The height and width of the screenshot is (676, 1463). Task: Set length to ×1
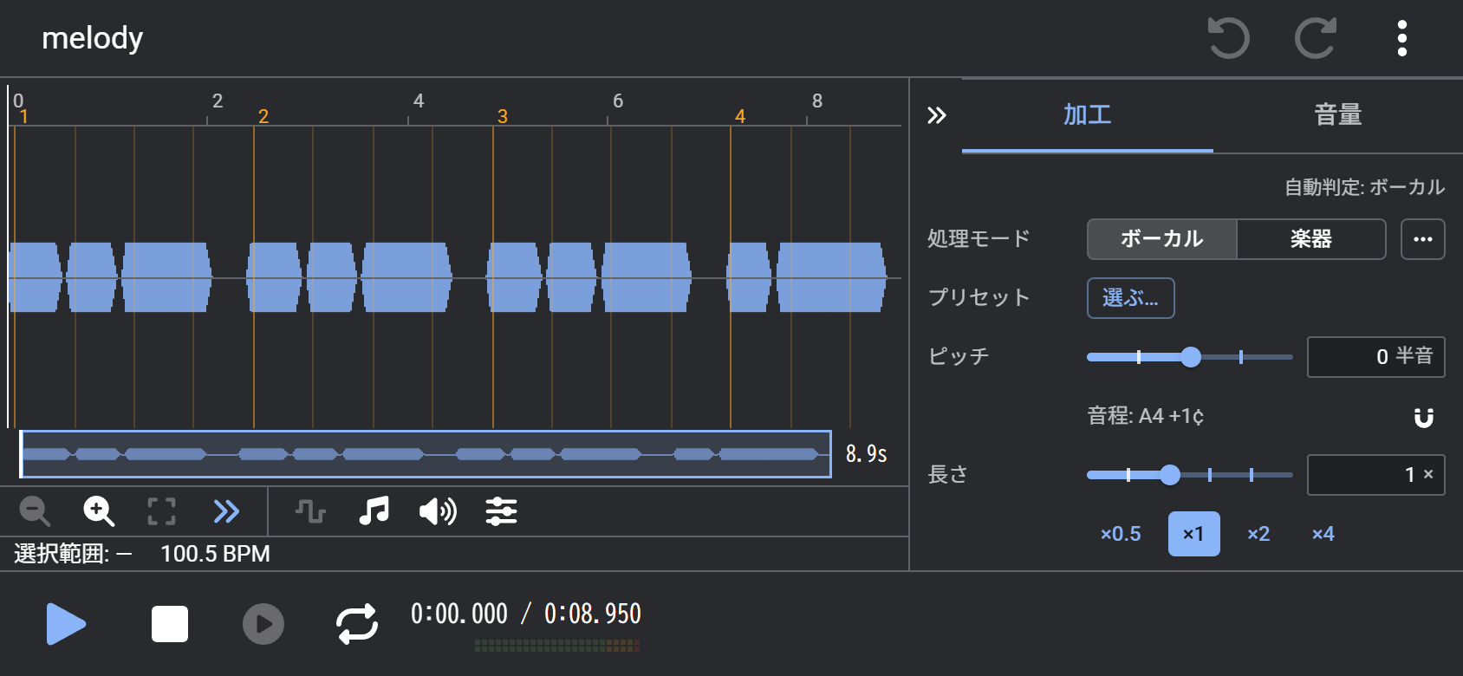pos(1193,534)
